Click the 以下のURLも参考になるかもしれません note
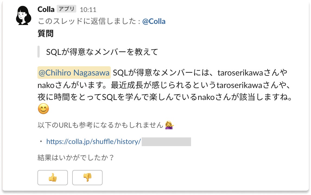Screen dimensions: 311x195 click(x=101, y=125)
